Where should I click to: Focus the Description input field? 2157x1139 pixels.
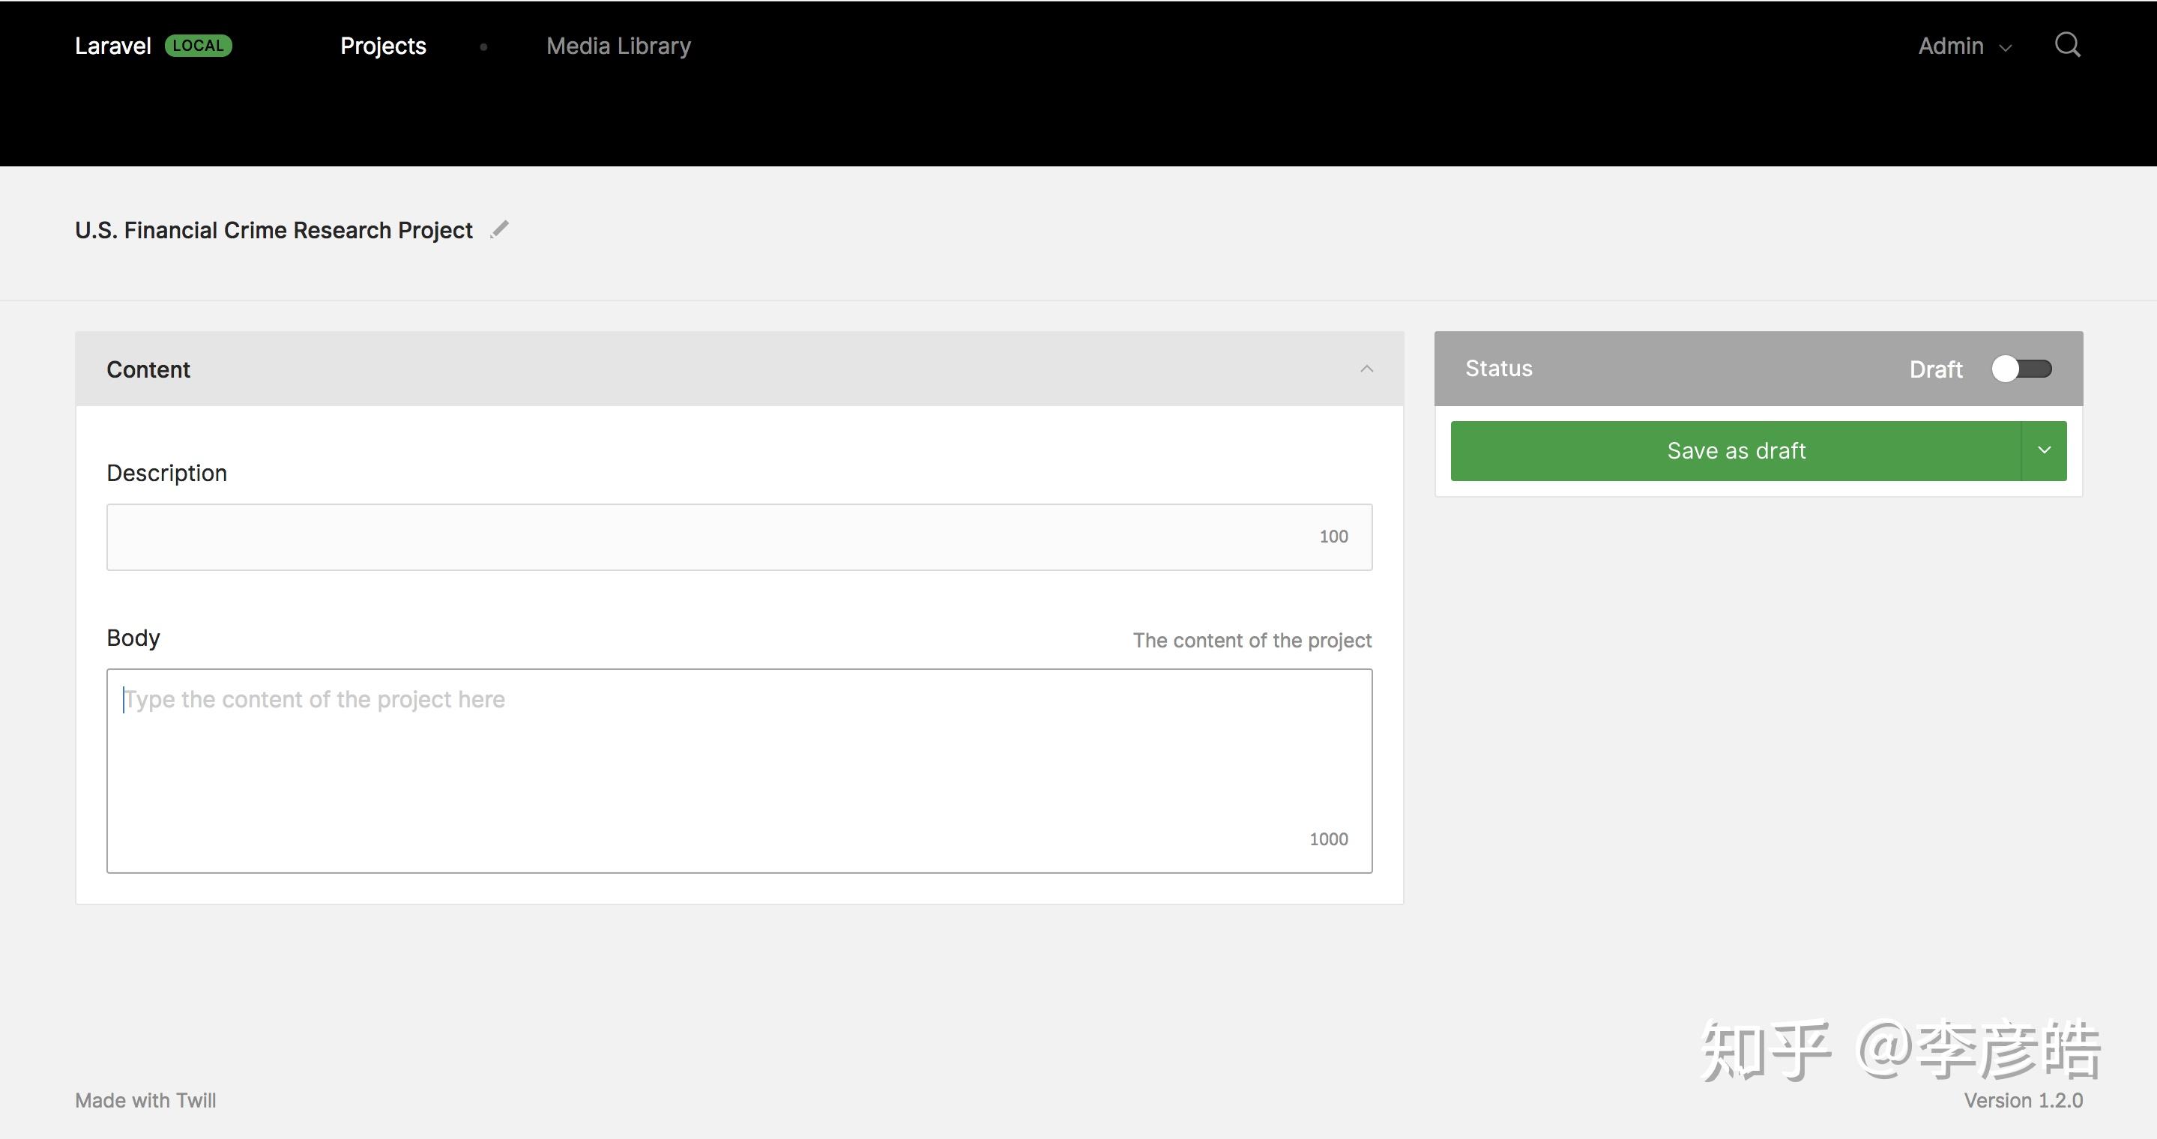tap(712, 537)
